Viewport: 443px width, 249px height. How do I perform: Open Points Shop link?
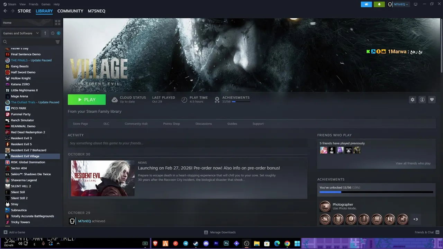click(x=171, y=123)
